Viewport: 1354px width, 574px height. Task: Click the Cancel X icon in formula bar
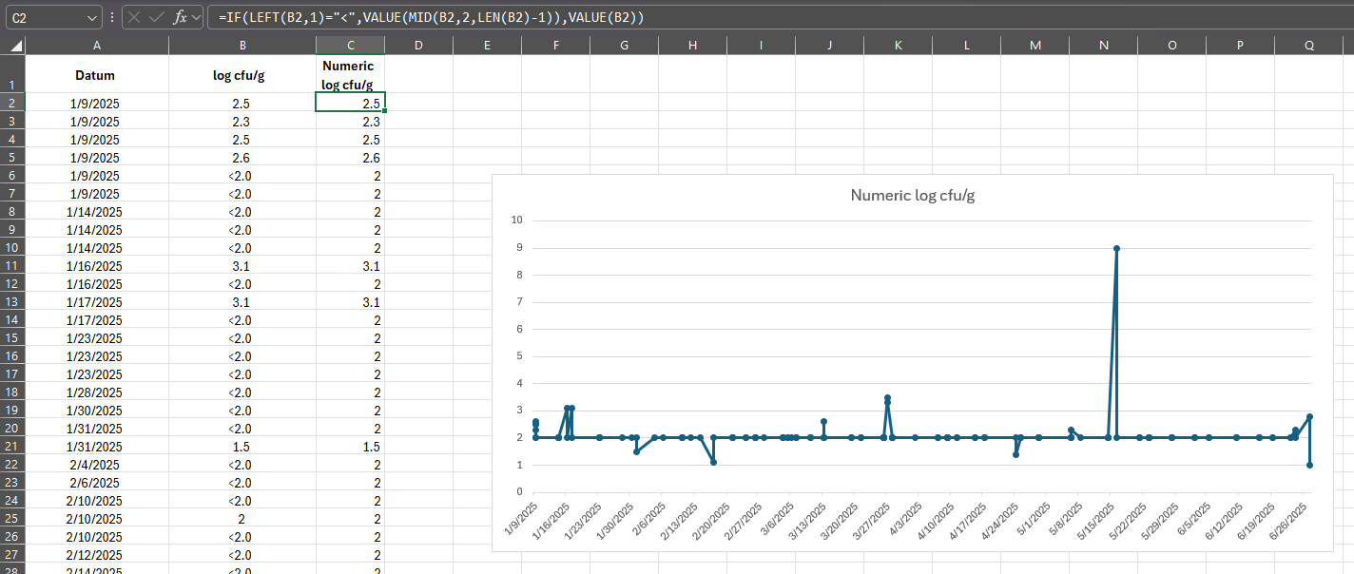(x=134, y=18)
